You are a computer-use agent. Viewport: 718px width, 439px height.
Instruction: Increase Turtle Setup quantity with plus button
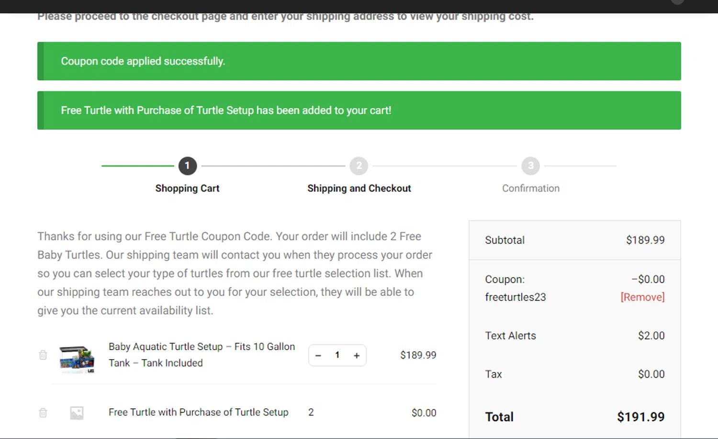click(357, 356)
